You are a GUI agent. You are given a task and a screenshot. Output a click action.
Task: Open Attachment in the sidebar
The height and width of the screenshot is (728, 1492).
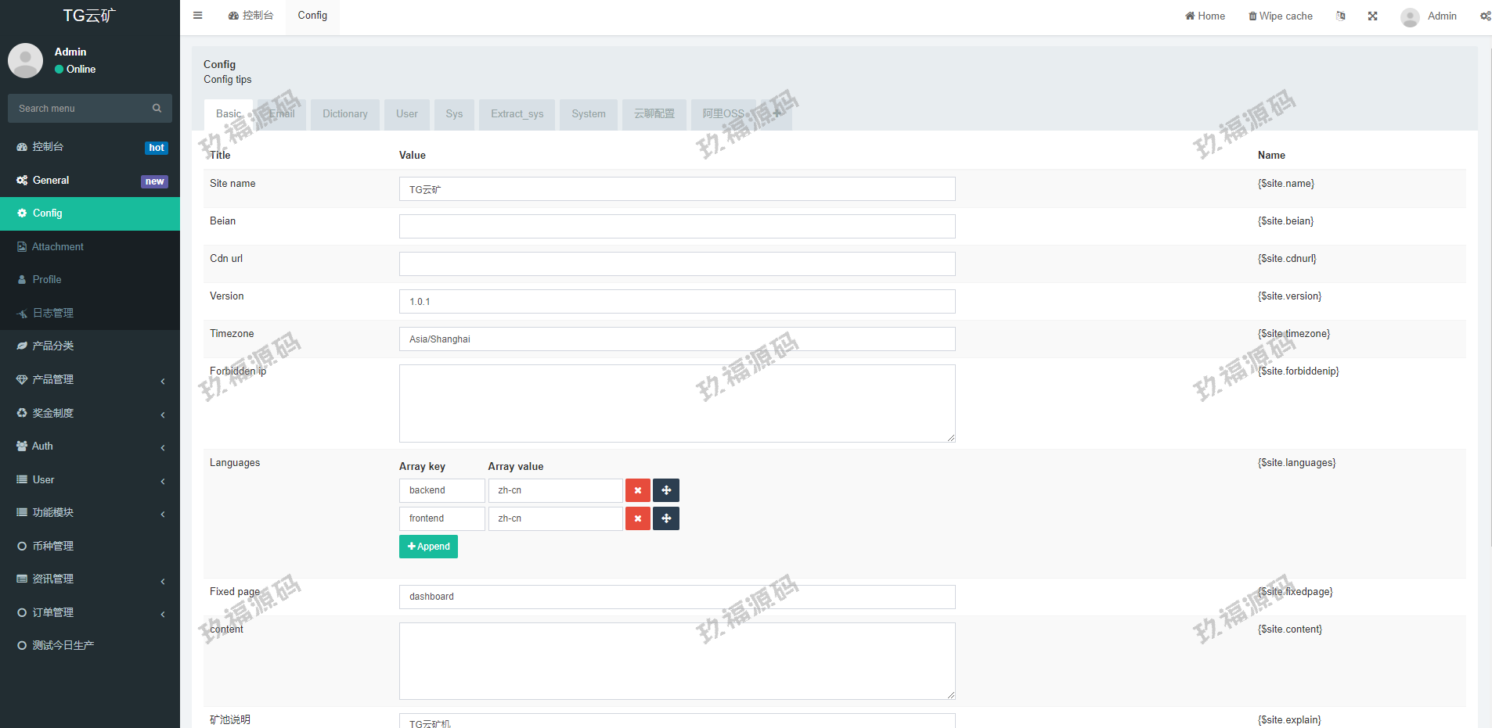pos(58,247)
